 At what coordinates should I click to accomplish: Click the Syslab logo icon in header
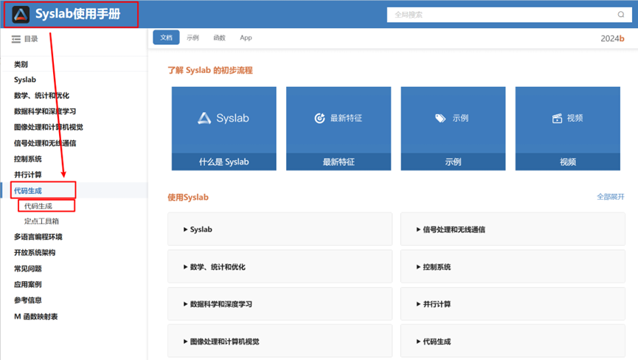click(21, 15)
